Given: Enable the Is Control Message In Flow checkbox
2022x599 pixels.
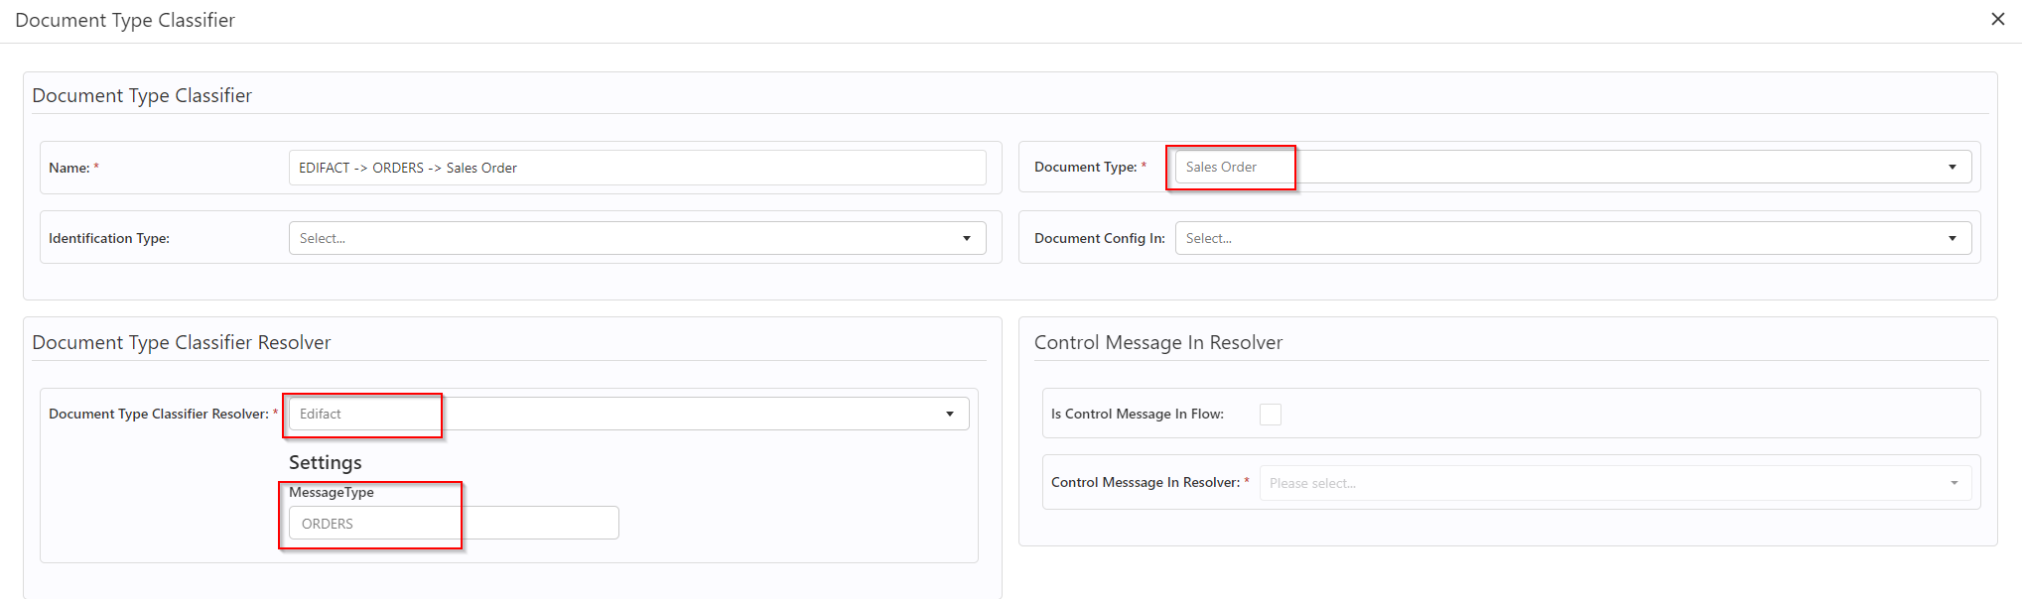Looking at the screenshot, I should point(1270,415).
